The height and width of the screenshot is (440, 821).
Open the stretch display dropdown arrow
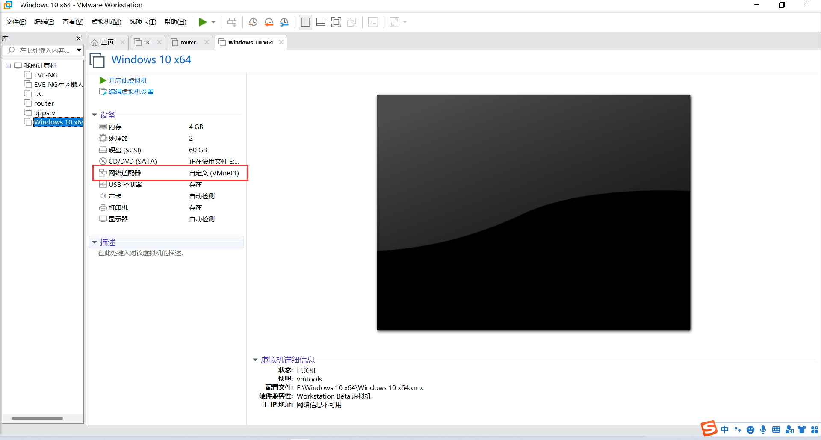click(x=405, y=22)
